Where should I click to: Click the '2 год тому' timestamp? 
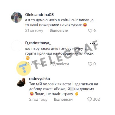[x=38, y=99]
